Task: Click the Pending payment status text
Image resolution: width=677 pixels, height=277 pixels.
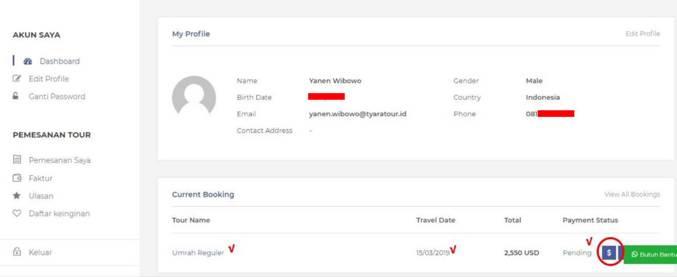Action: [577, 253]
